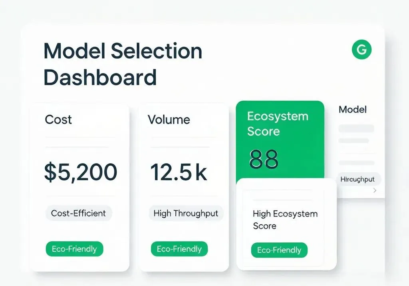Image resolution: width=409 pixels, height=286 pixels.
Task: Open the Model panel heading
Action: click(x=353, y=110)
